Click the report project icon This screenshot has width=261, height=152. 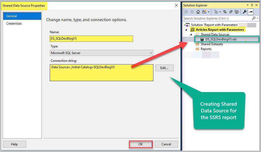tap(192, 30)
